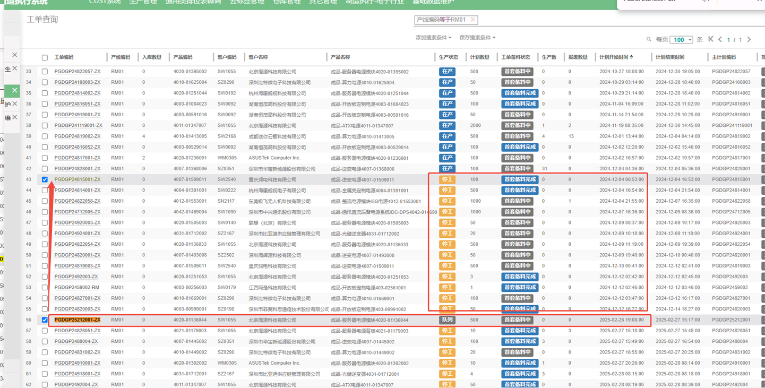Sort by the 工单备料状态 column header
The height and width of the screenshot is (388, 765).
(516, 57)
